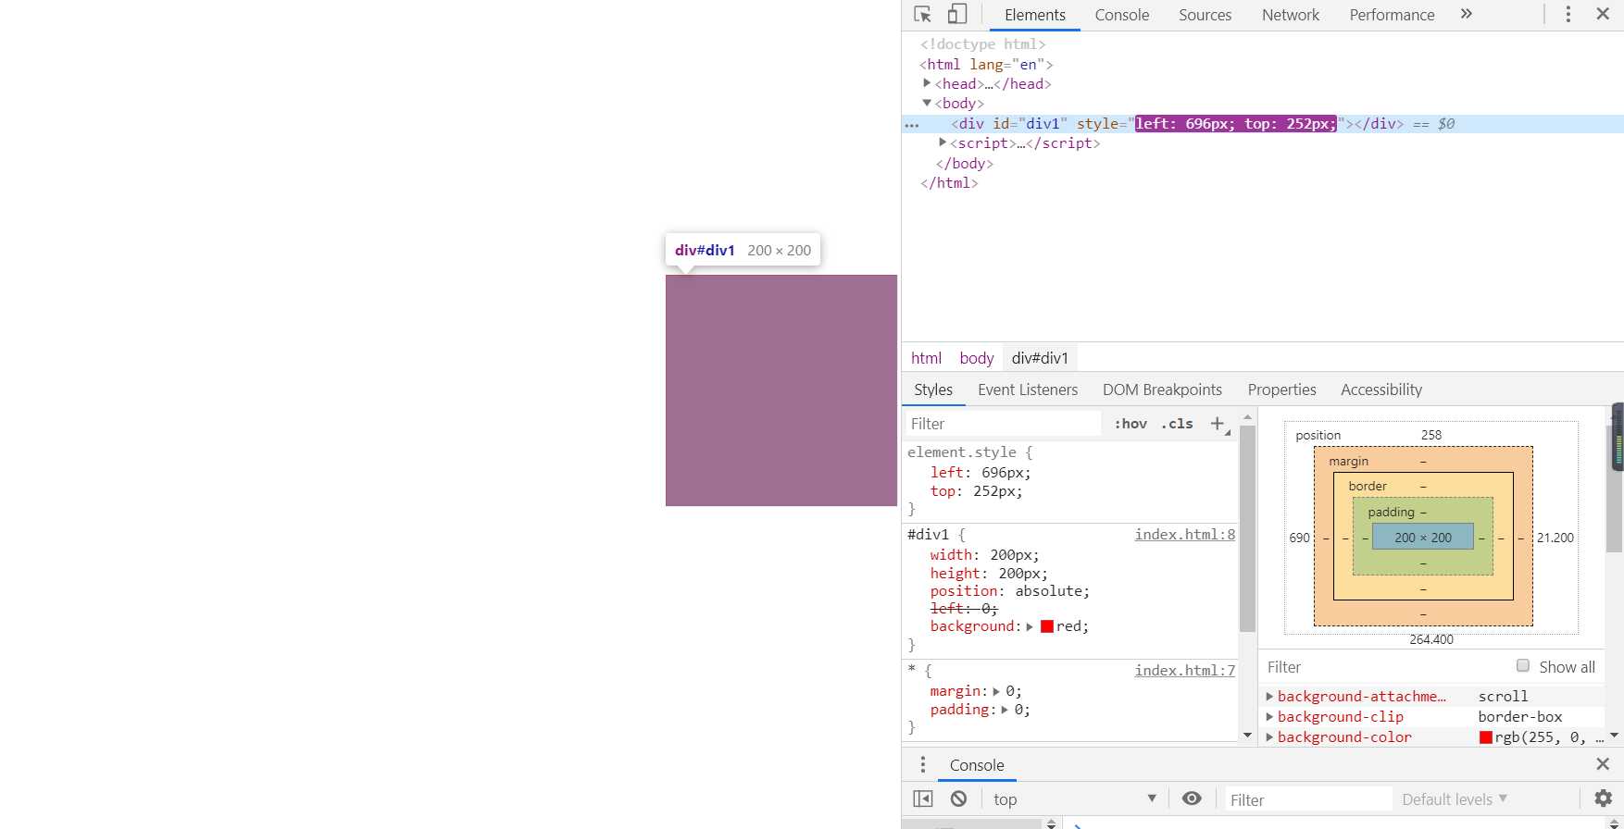Screen dimensions: 1624x829
Task: Close the DevTools panel
Action: point(1603,15)
